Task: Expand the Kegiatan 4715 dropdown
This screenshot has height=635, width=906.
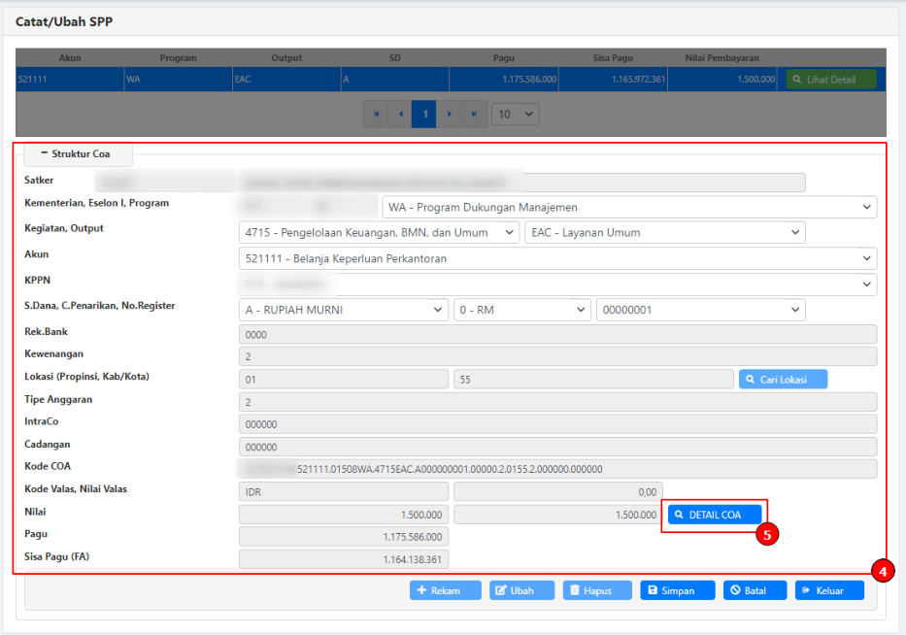Action: tap(379, 233)
